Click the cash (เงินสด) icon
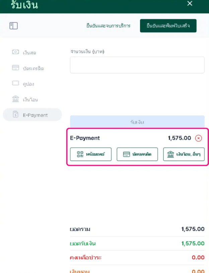Image resolution: width=209 pixels, height=273 pixels. [15, 52]
